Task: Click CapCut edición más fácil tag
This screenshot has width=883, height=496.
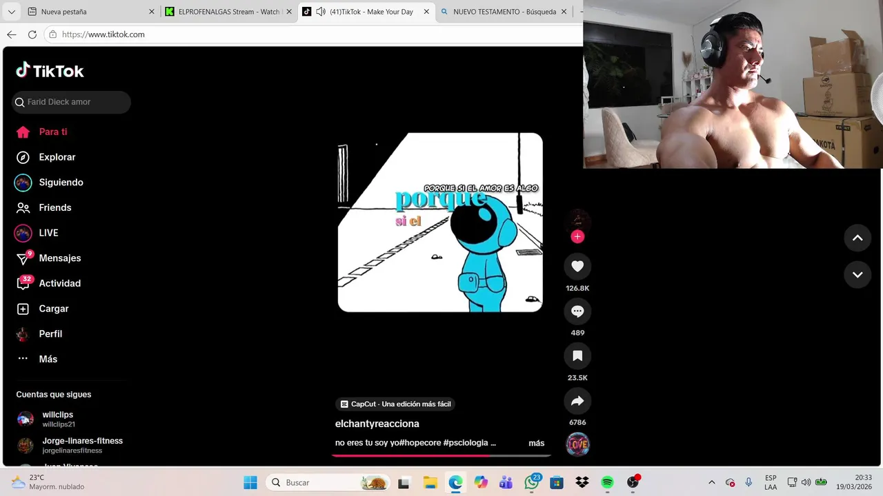Action: click(396, 404)
